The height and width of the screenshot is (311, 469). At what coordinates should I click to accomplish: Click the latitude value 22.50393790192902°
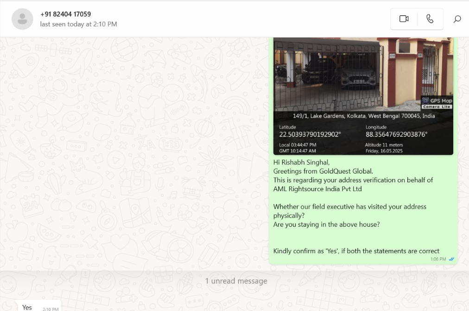coord(310,135)
